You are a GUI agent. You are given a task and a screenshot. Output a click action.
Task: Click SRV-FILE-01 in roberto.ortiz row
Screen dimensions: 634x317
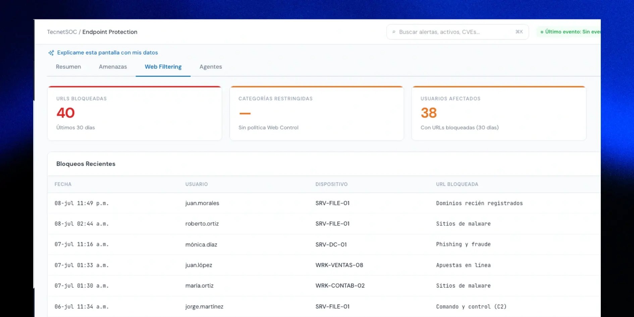click(332, 224)
